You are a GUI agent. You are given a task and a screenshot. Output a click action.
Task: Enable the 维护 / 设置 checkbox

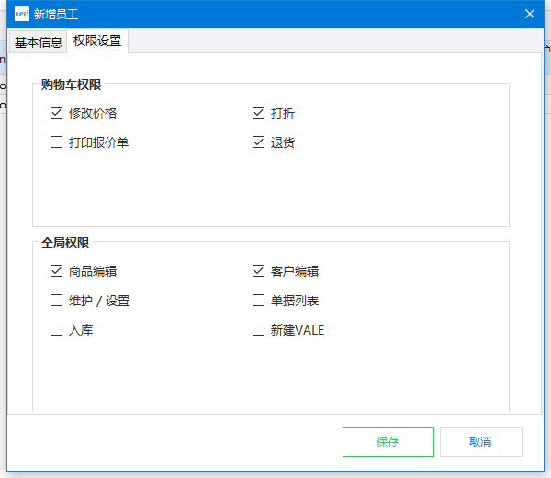[x=56, y=301]
